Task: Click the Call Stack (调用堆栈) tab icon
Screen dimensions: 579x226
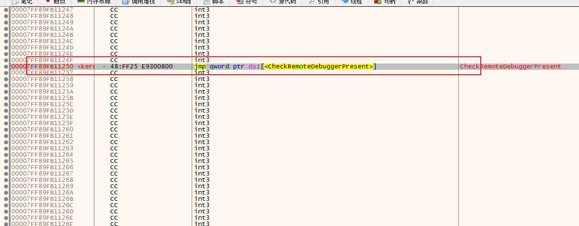Action: click(126, 2)
